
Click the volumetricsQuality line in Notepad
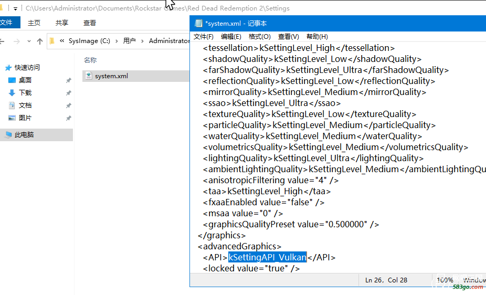coord(336,147)
